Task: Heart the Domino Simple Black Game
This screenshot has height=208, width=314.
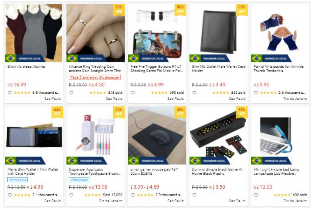Action: 194,195
